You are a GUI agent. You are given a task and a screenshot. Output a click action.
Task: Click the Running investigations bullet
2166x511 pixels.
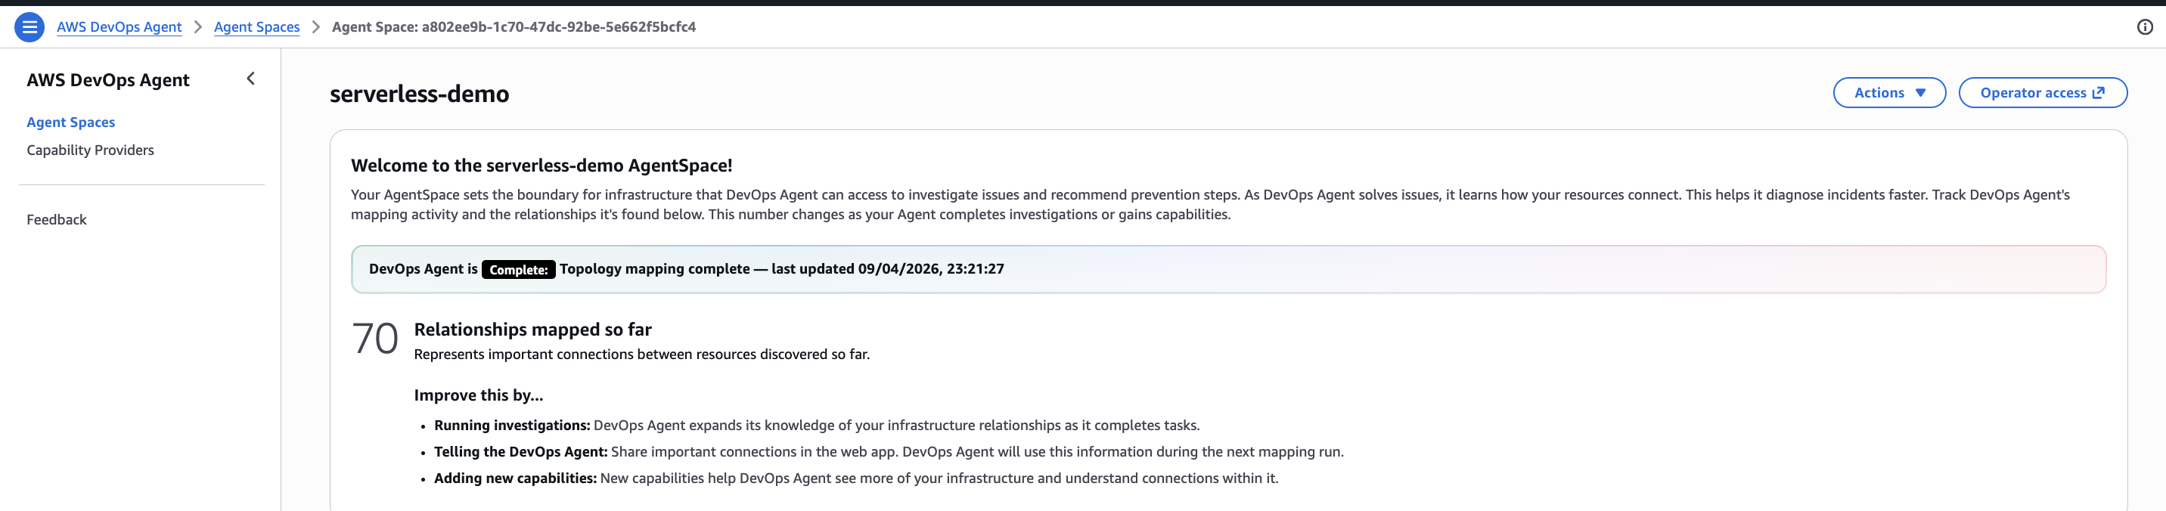815,426
